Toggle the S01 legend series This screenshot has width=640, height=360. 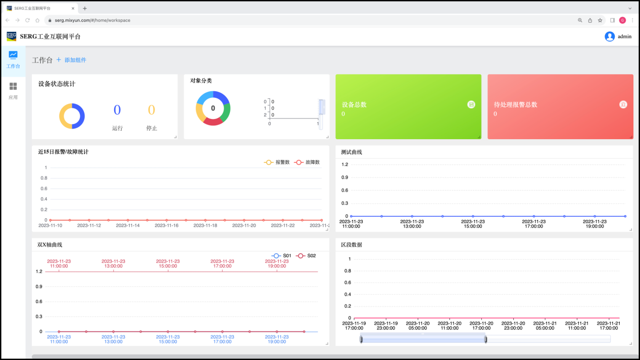pyautogui.click(x=281, y=256)
